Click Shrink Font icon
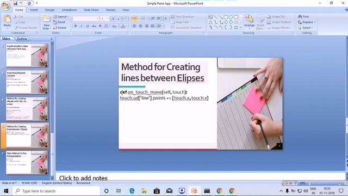 click(x=119, y=19)
